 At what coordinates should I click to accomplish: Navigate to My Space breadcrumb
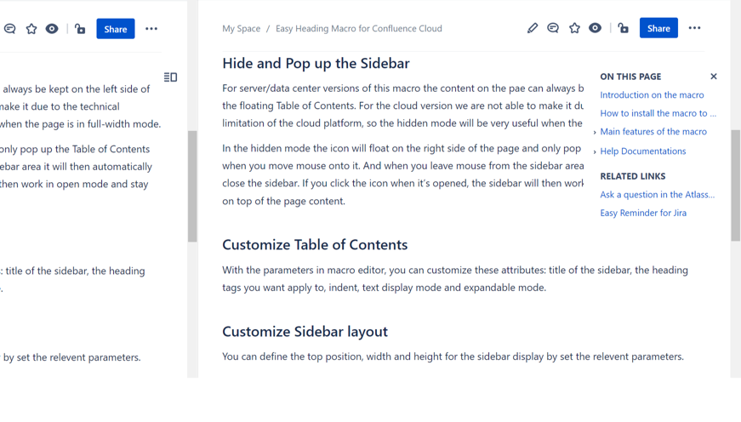242,28
